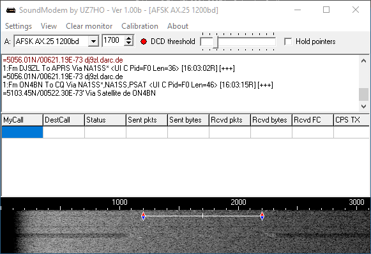Click monitor scrollbar down arrow
The height and width of the screenshot is (254, 371).
point(364,106)
